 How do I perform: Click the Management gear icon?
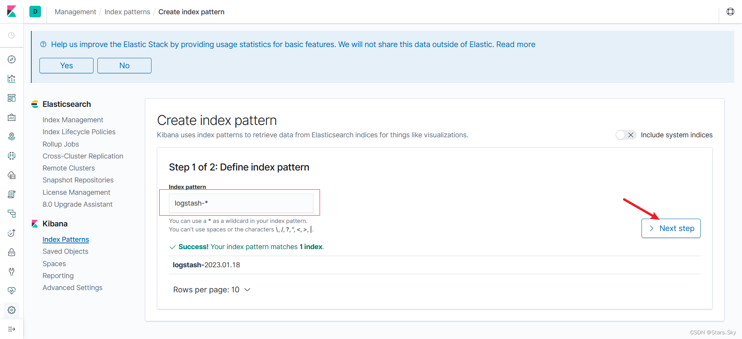pos(12,310)
